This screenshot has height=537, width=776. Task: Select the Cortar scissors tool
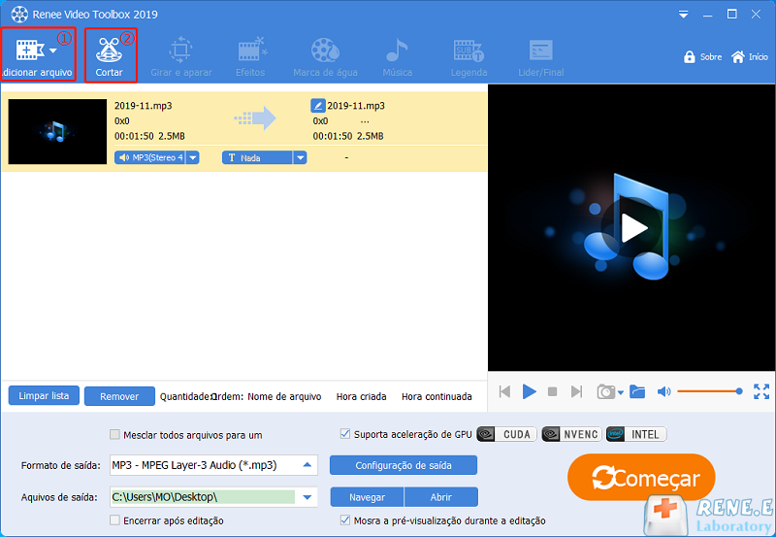(110, 54)
